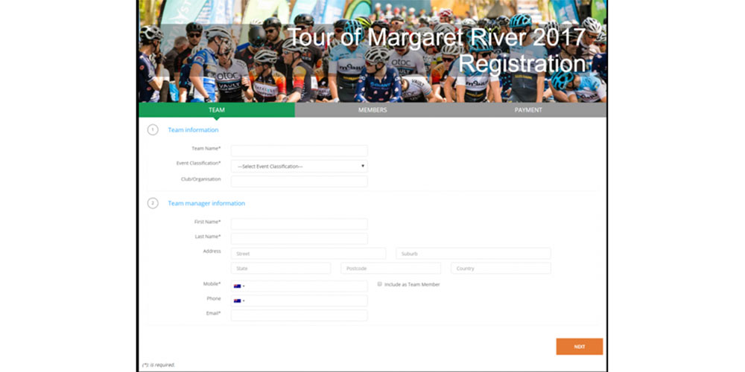745x372 pixels.
Task: Click into the Club/Organisation field
Action: pyautogui.click(x=299, y=181)
